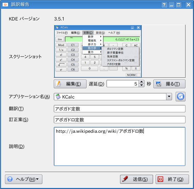Click the 撮る(T) capture screenshot button
The width and height of the screenshot is (194, 189).
coord(169,84)
